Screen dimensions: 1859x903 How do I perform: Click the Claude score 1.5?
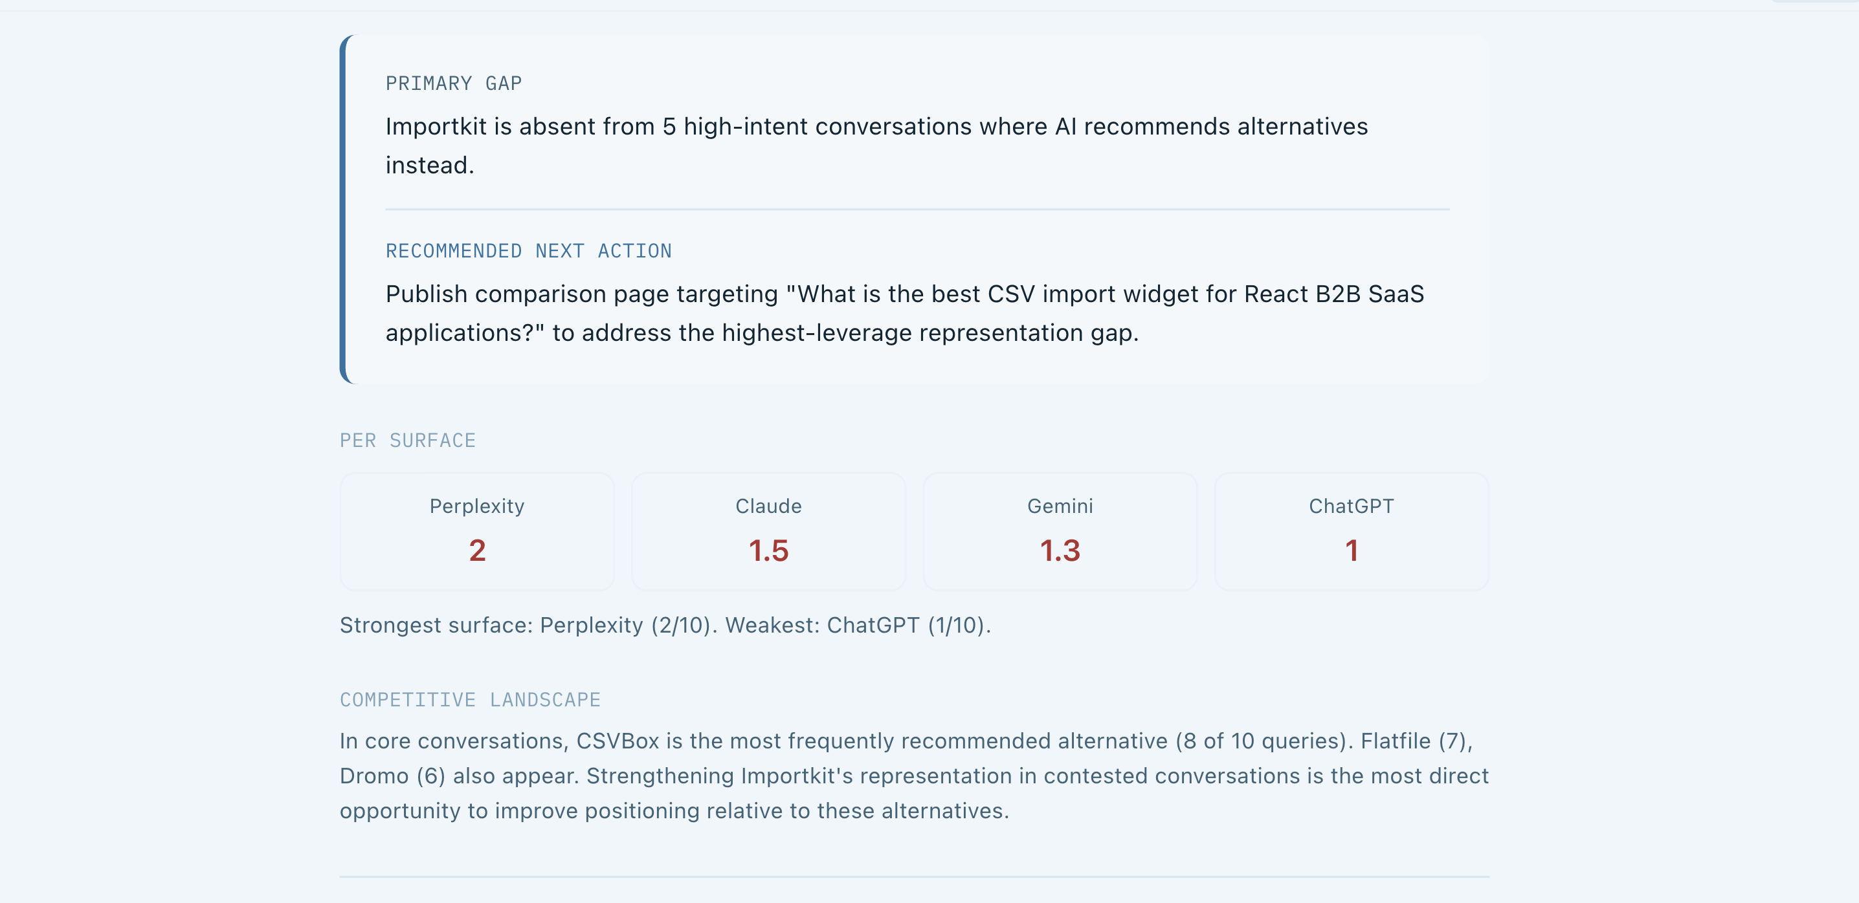[768, 551]
